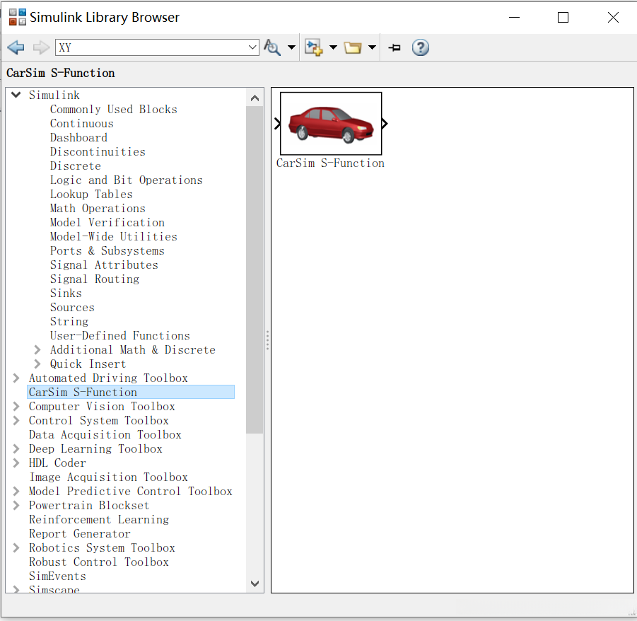
Task: Select Ports & Subsystems
Action: coord(107,251)
